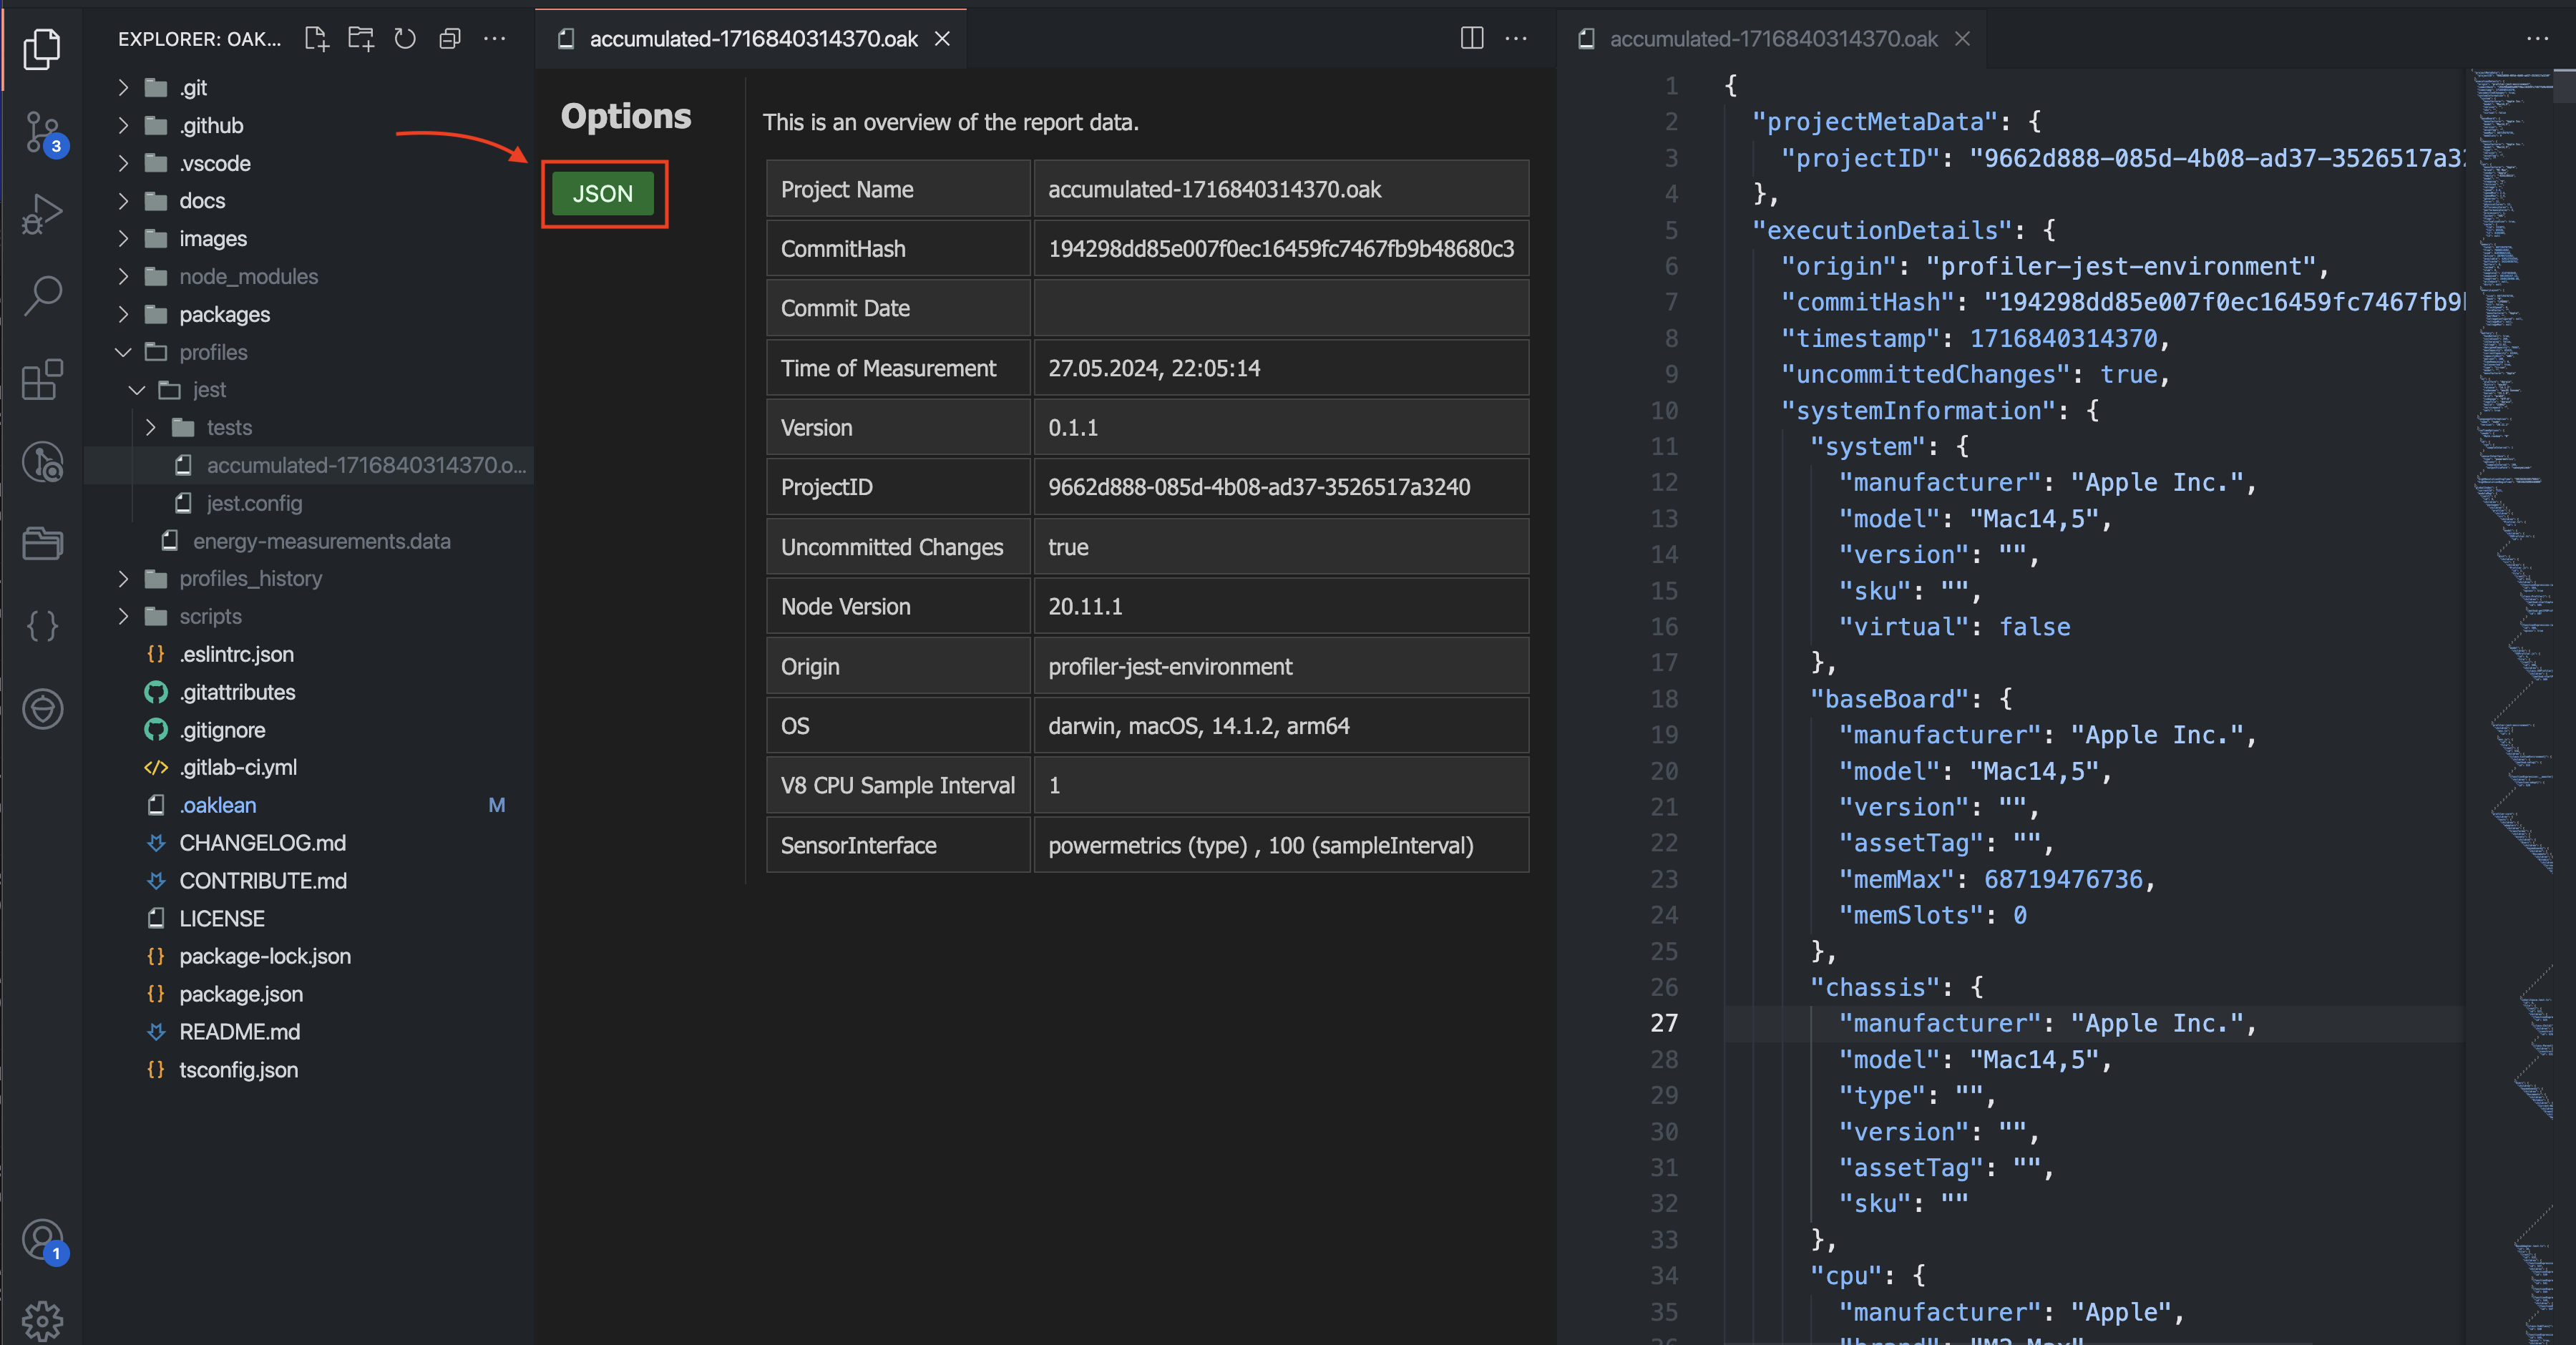Click the New Folder icon in Explorer
Viewport: 2576px width, 1345px height.
click(361, 39)
